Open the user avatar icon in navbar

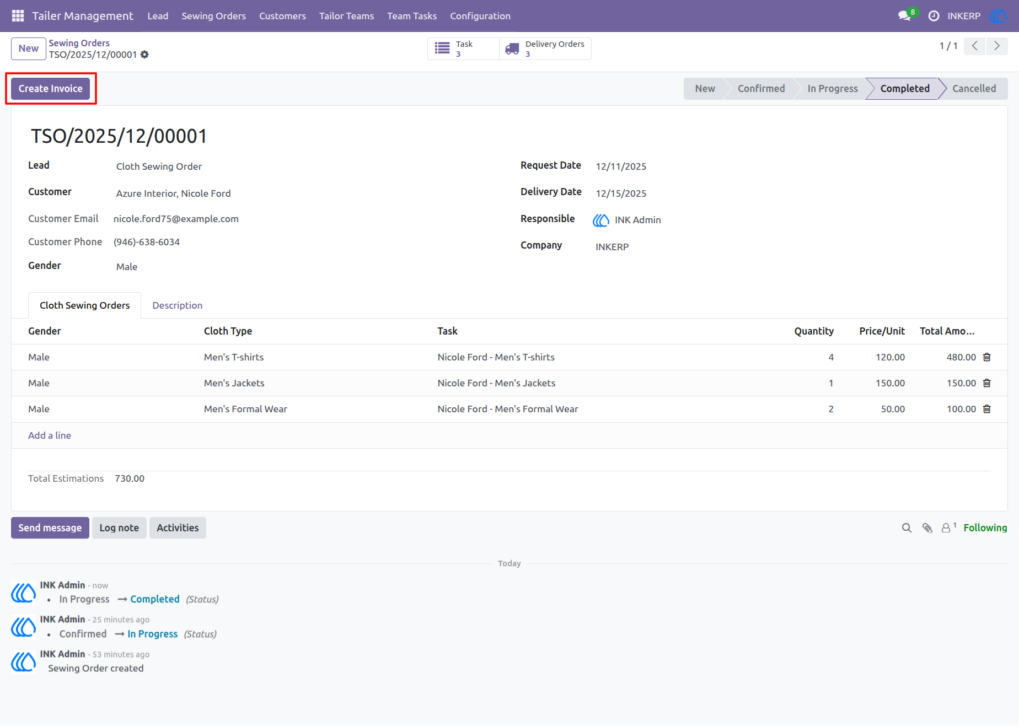point(998,16)
